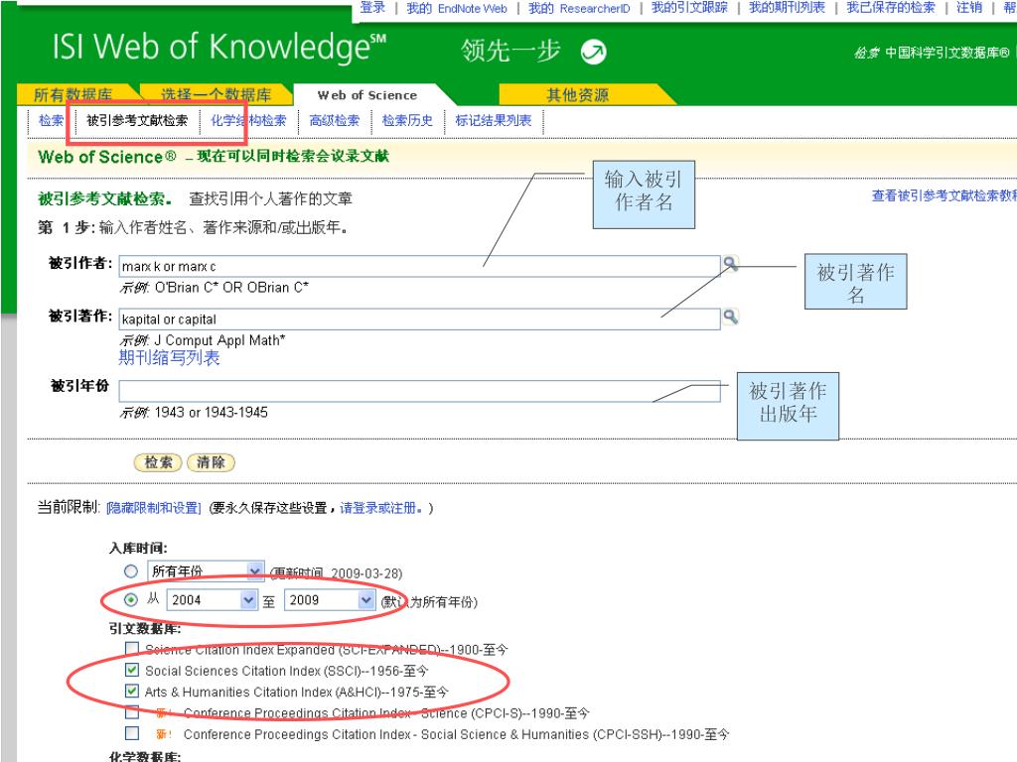Click the 领先一步 circular arrow icon
The height and width of the screenshot is (762, 1017).
(593, 52)
